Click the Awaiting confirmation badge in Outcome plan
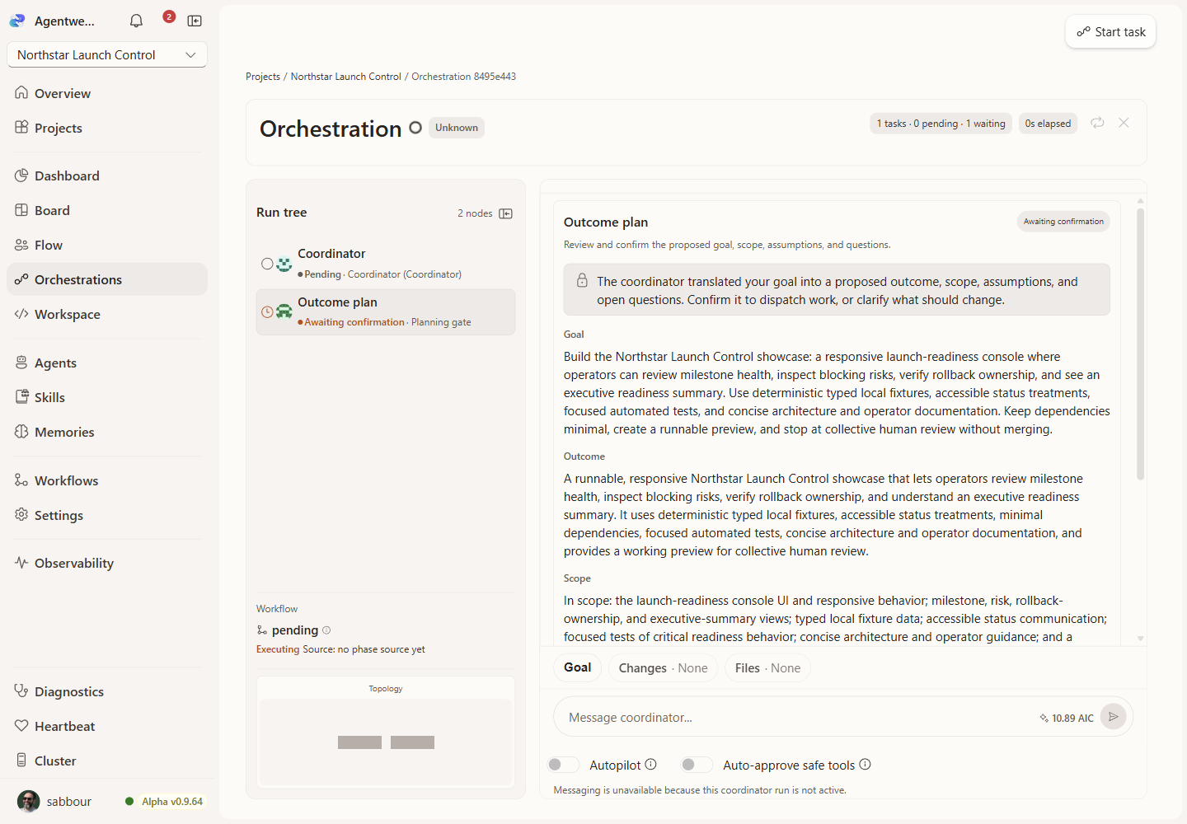1187x824 pixels. tap(1063, 222)
